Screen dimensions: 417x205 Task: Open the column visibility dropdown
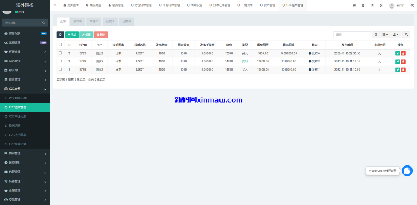point(385,35)
